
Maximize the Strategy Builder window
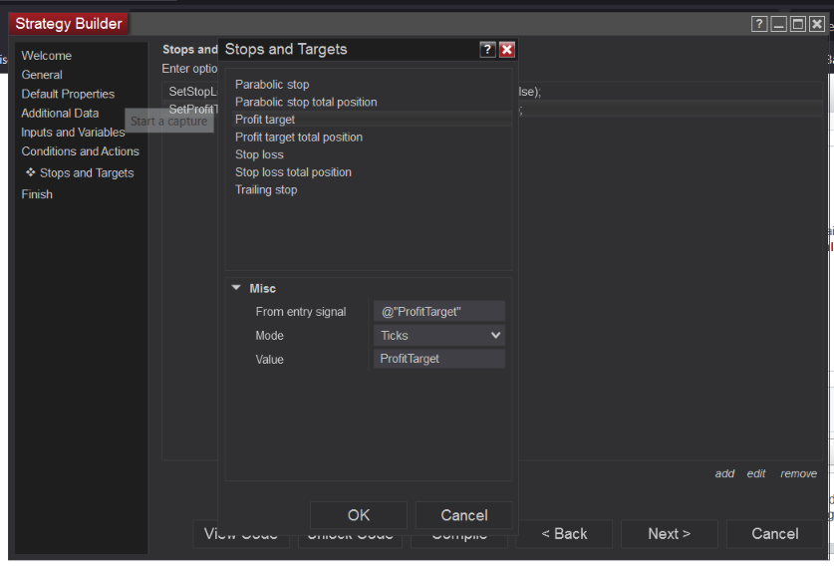[798, 24]
